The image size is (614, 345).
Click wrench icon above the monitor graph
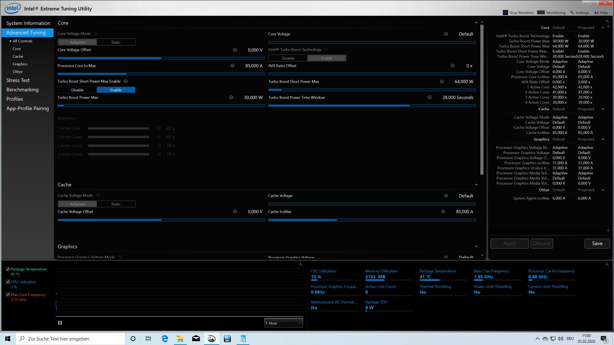point(301,264)
